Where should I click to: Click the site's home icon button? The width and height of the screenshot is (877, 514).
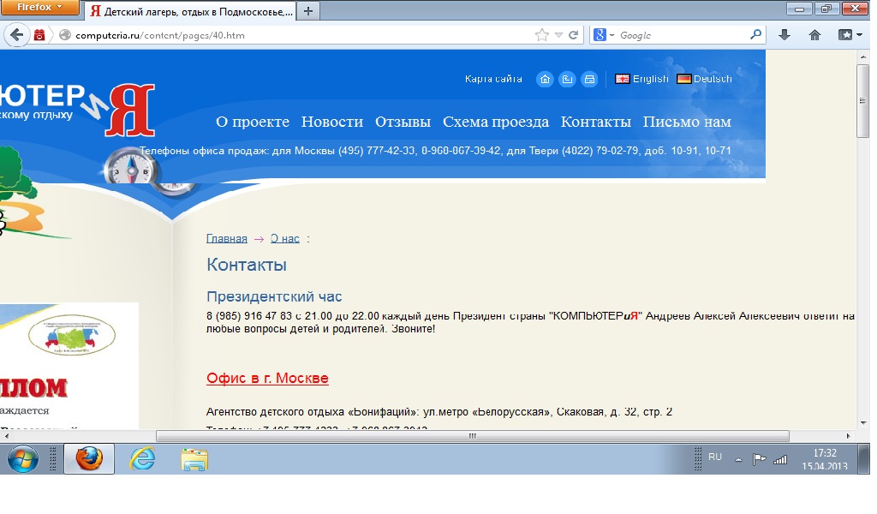[x=544, y=80]
